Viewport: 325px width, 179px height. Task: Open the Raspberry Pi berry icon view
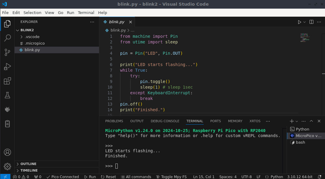pyautogui.click(x=7, y=109)
